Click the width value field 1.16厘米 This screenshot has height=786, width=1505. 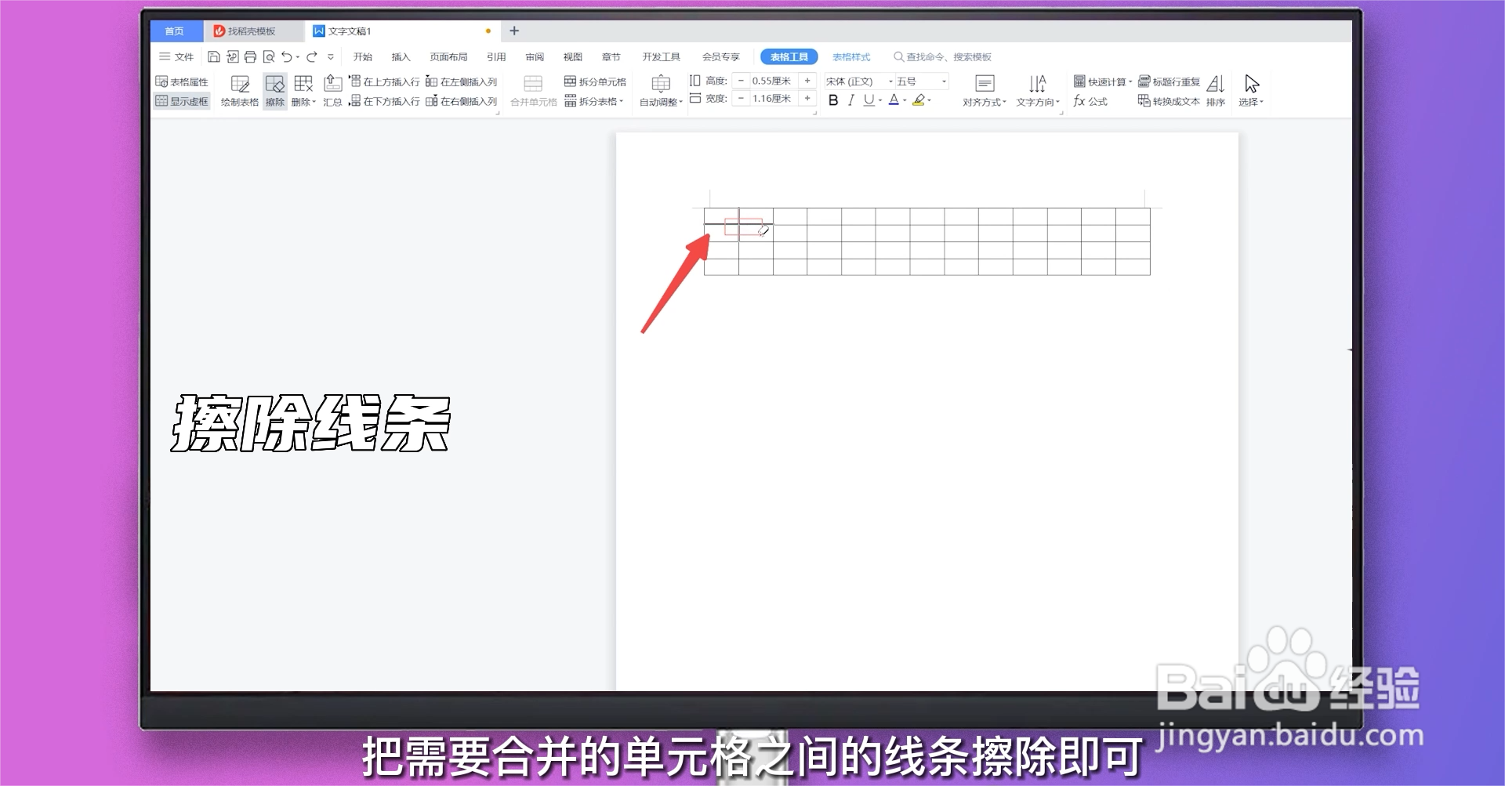773,99
